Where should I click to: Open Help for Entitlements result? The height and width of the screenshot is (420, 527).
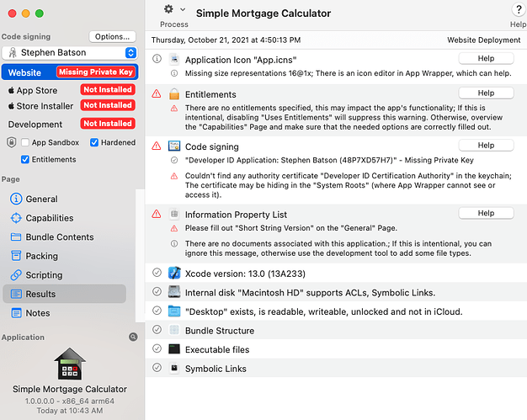[486, 93]
